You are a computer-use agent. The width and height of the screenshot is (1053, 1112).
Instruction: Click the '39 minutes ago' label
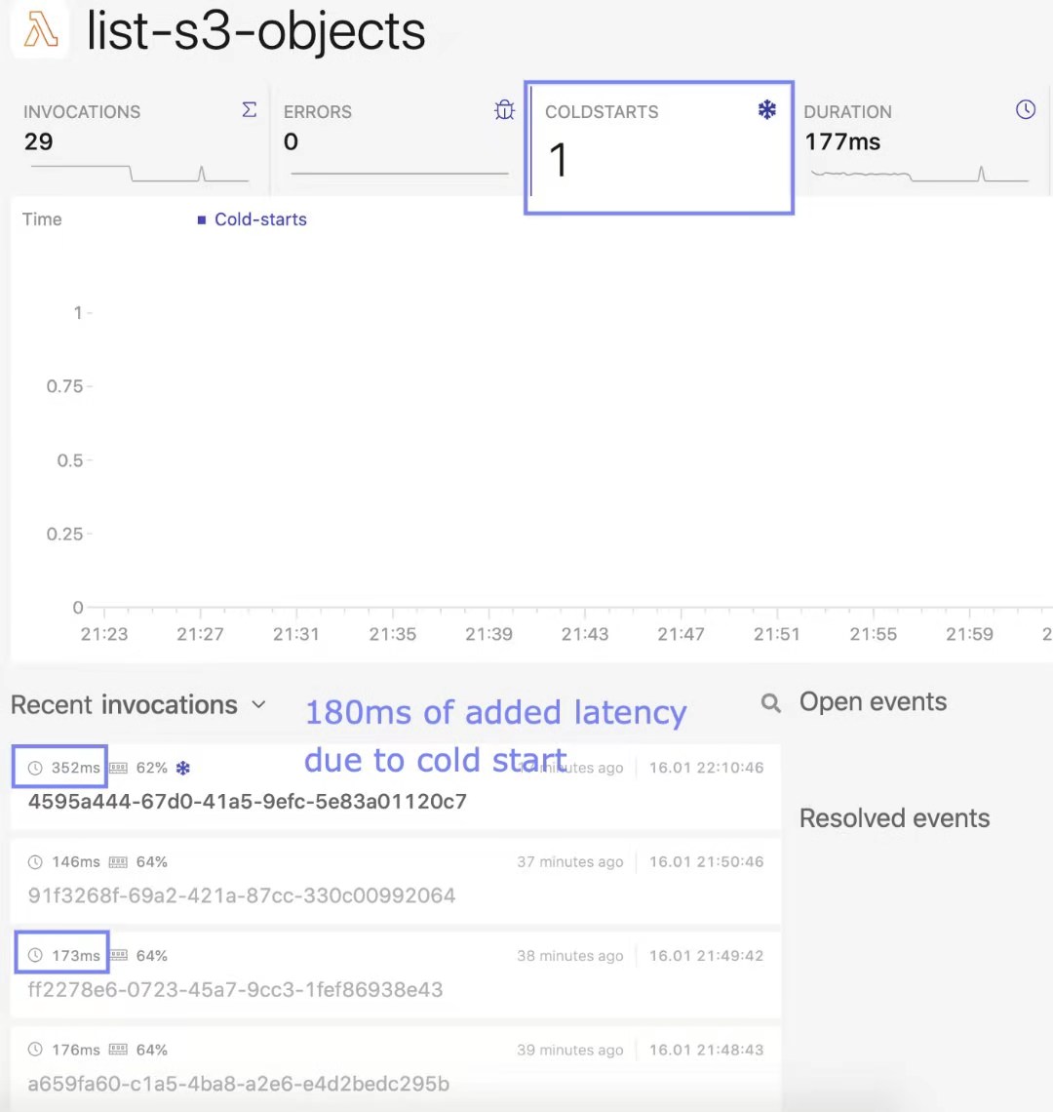pos(570,1050)
